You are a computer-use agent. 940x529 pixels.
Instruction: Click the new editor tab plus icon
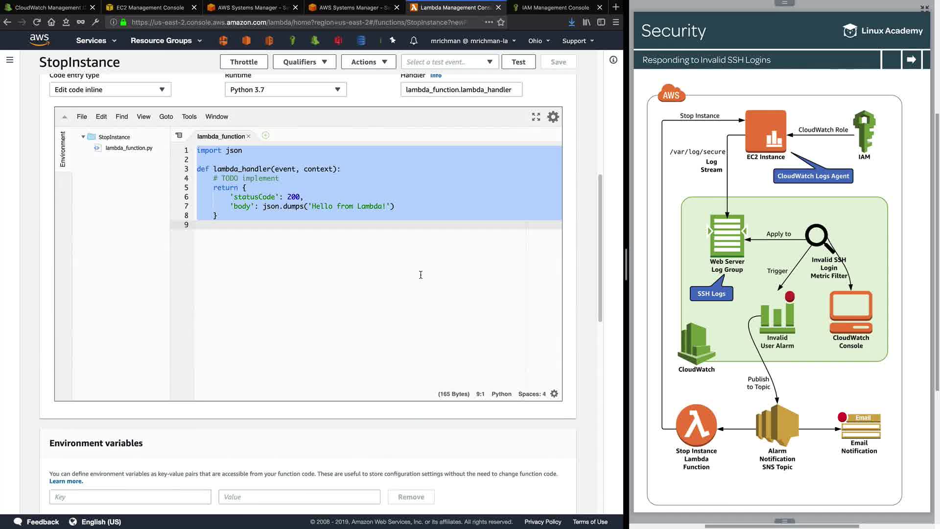click(265, 136)
